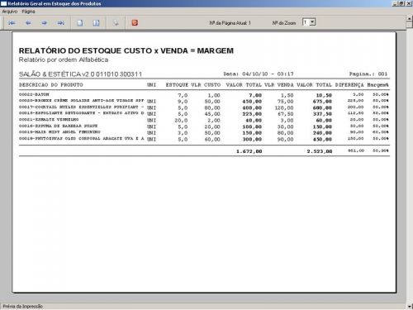
Task: Go to the previous report page
Action: (28, 23)
